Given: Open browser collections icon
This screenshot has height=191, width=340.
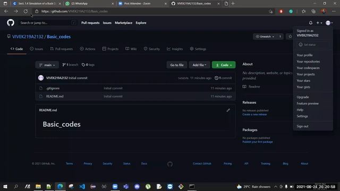Looking at the screenshot, I should coord(313,11).
